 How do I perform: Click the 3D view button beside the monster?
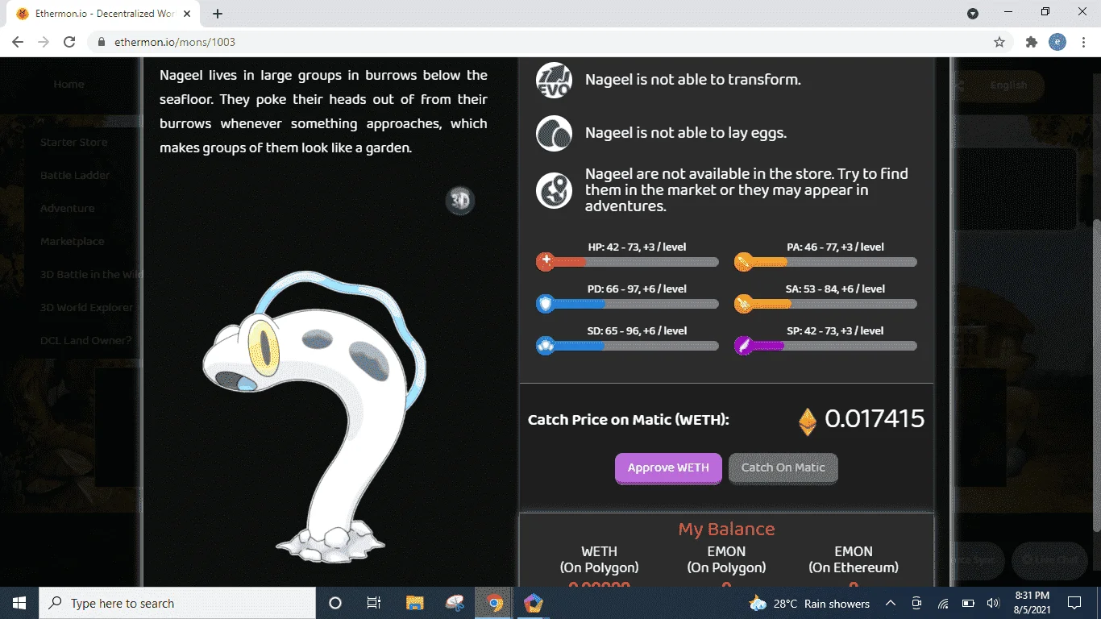460,200
